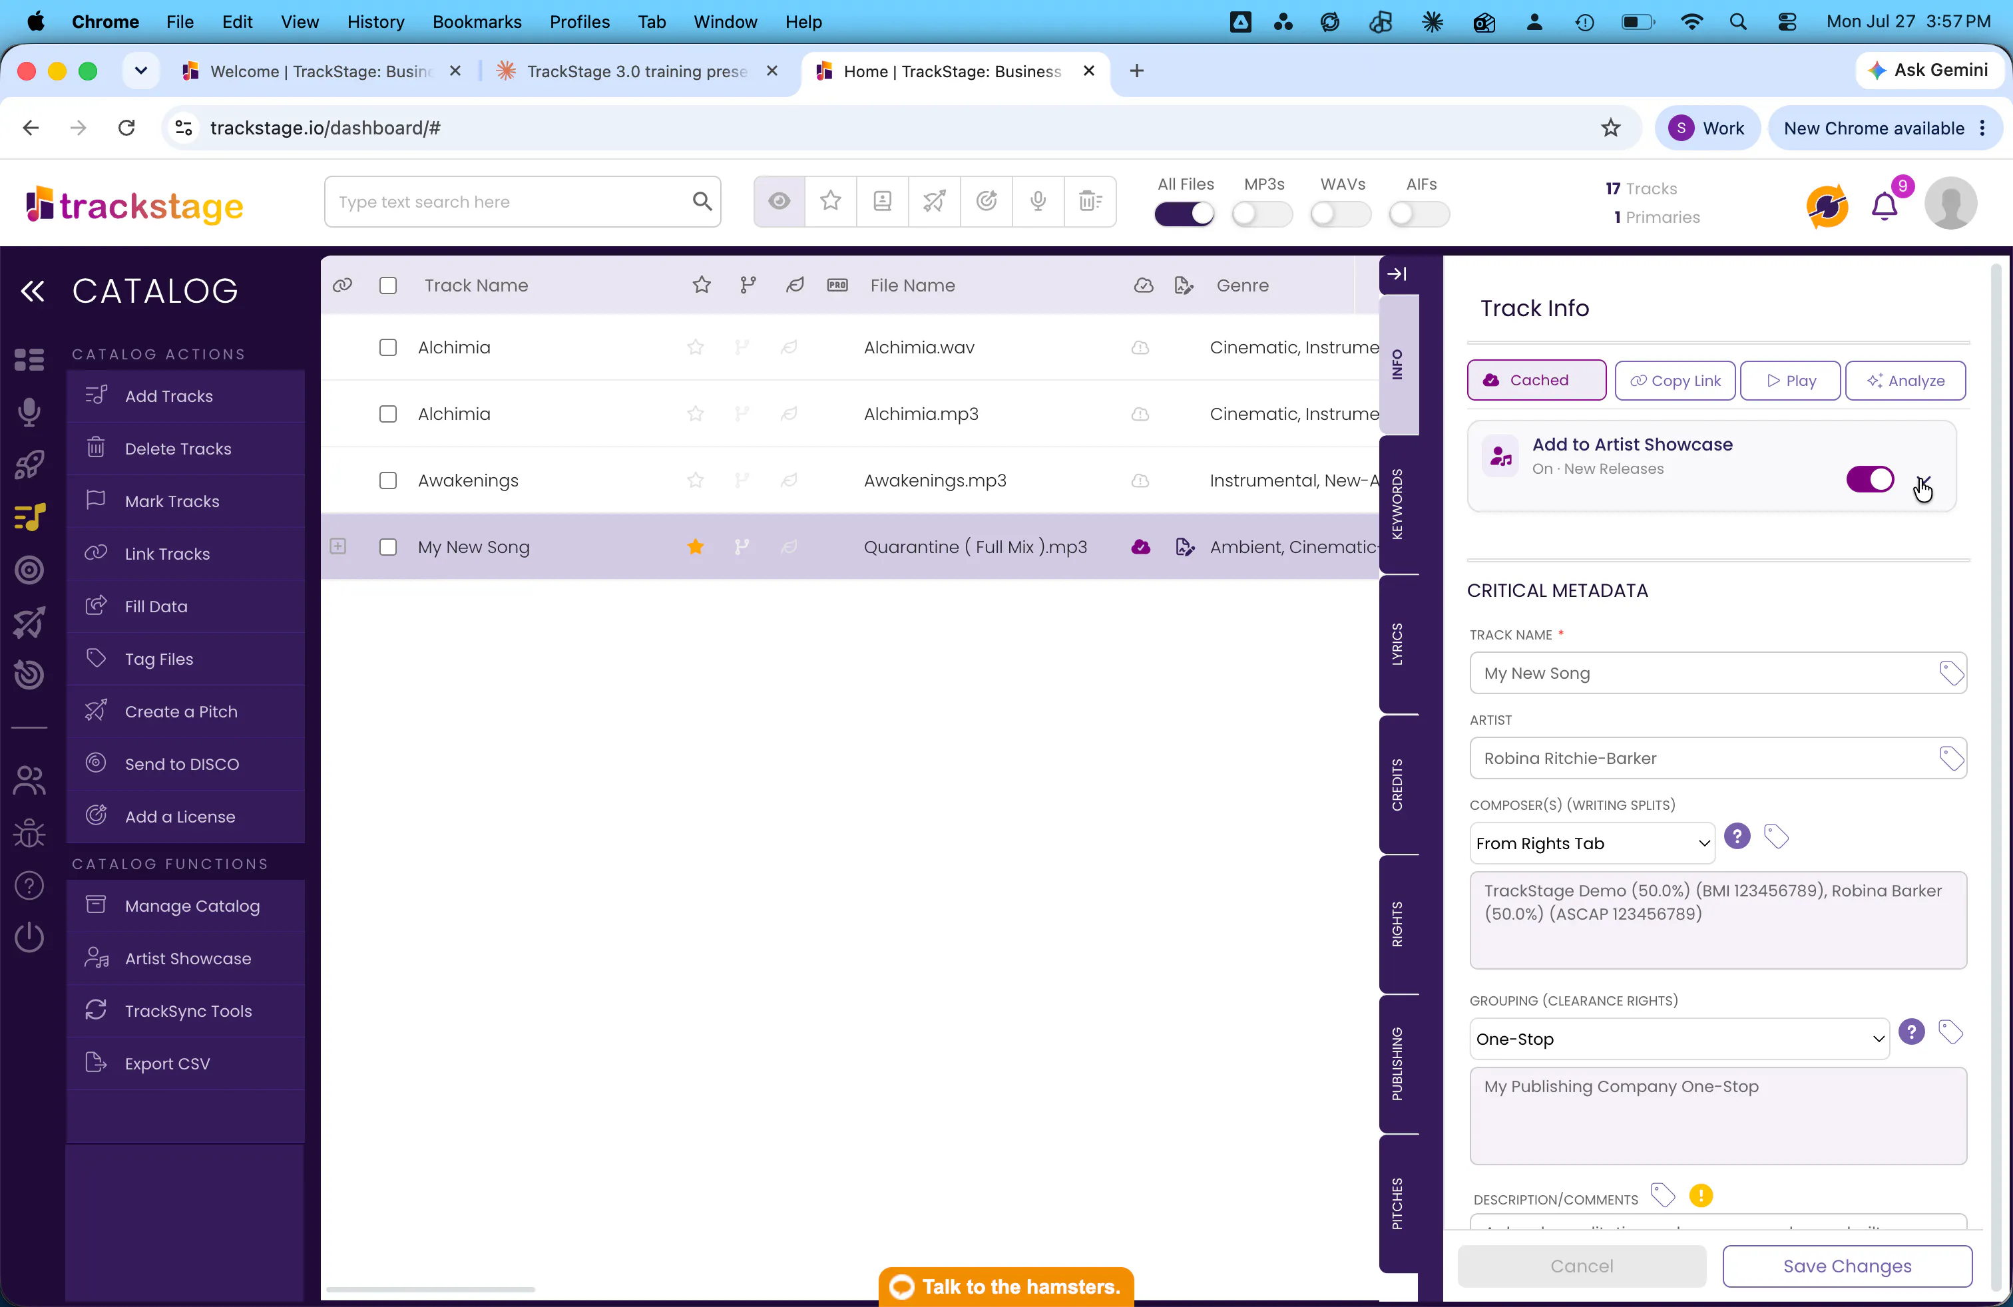Open the Grouping One-Stop dropdown
This screenshot has height=1307, width=2013.
click(x=1679, y=1039)
